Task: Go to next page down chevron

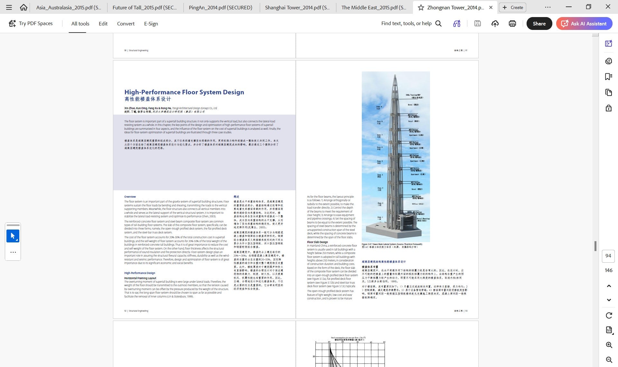Action: tap(609, 300)
